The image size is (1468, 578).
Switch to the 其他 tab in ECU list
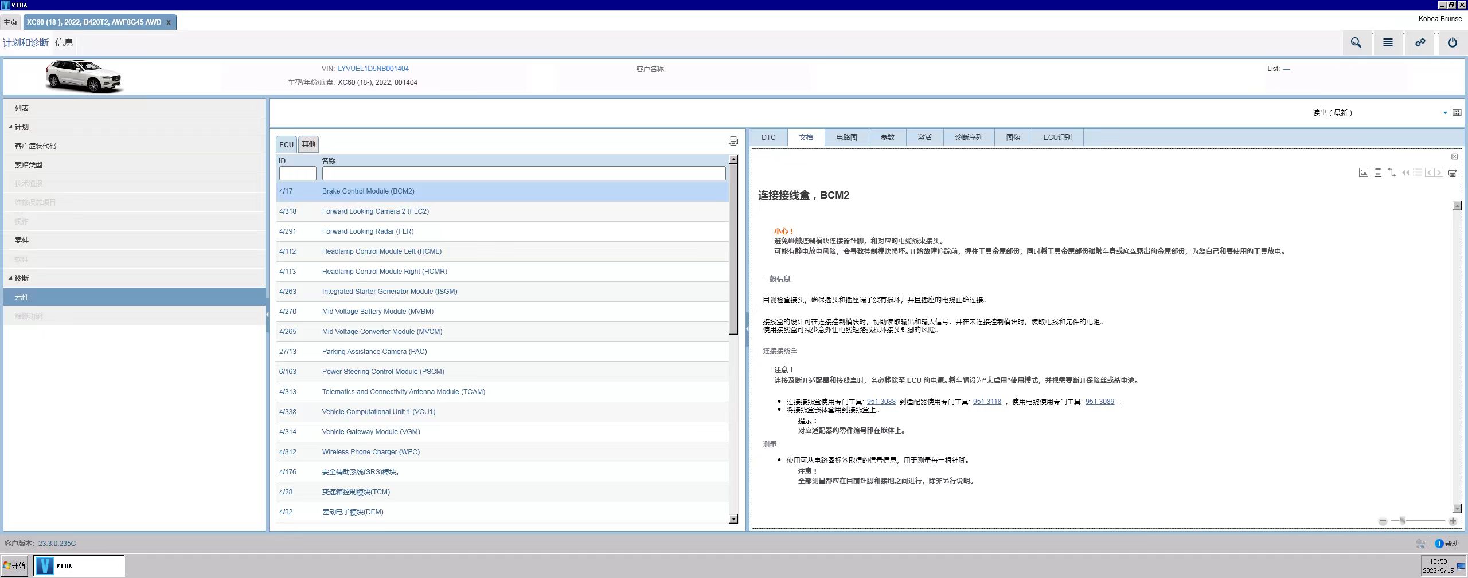click(x=309, y=144)
